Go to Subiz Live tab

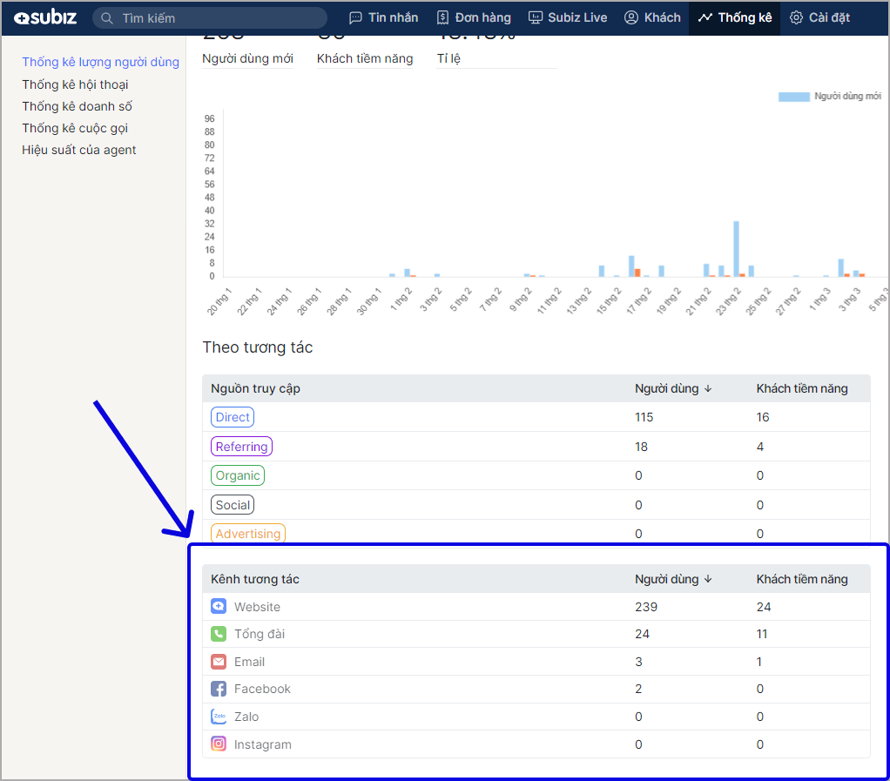(568, 17)
